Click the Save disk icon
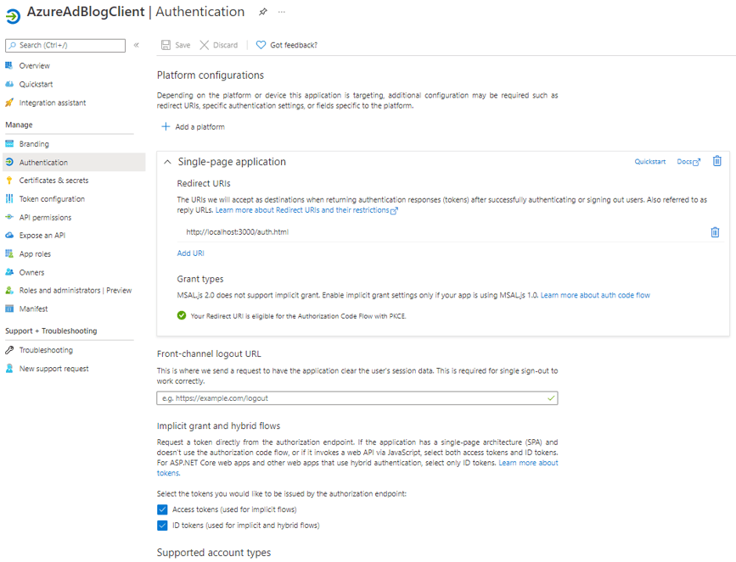The width and height of the screenshot is (736, 562). (x=166, y=45)
